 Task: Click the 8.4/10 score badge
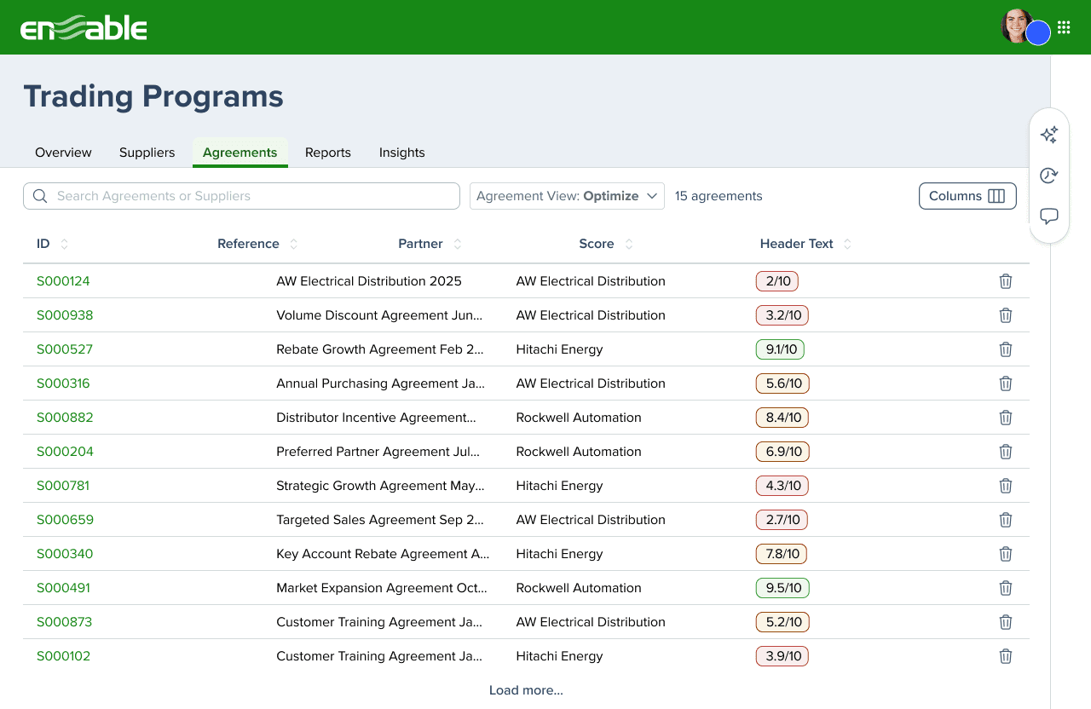[782, 418]
